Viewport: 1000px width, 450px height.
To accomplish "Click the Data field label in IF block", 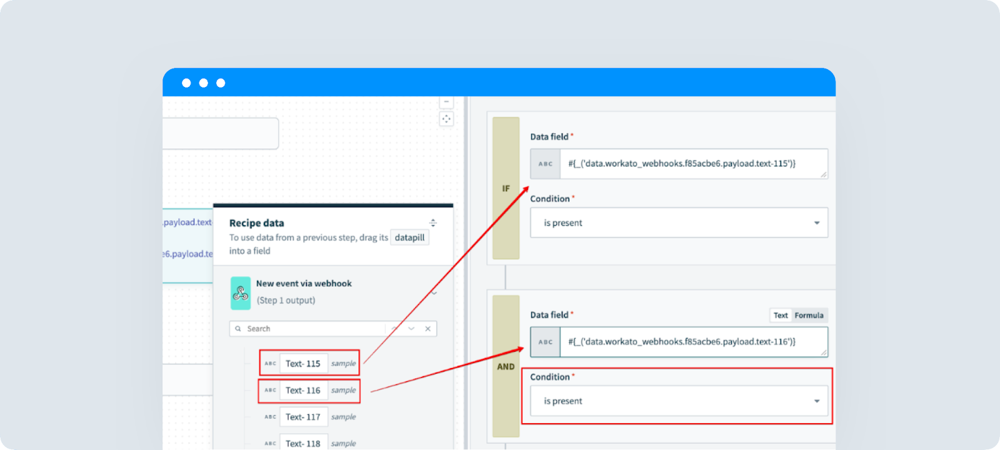I will point(549,137).
